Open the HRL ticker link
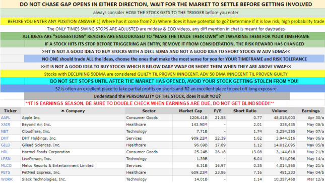The width and height of the screenshot is (325, 183). 5,152
